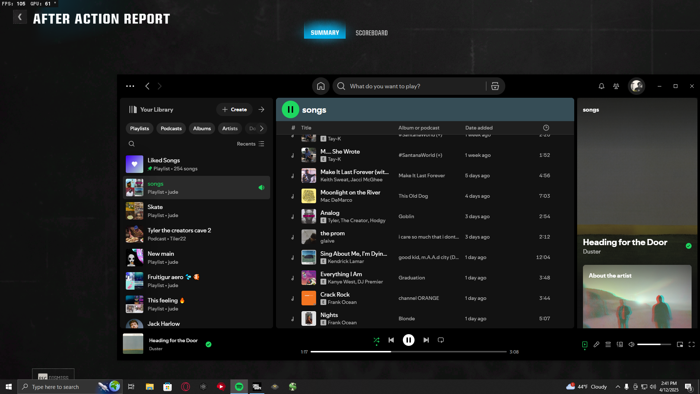This screenshot has width=700, height=394.
Task: Switch to the SCOREBOARD tab
Action: click(x=372, y=33)
